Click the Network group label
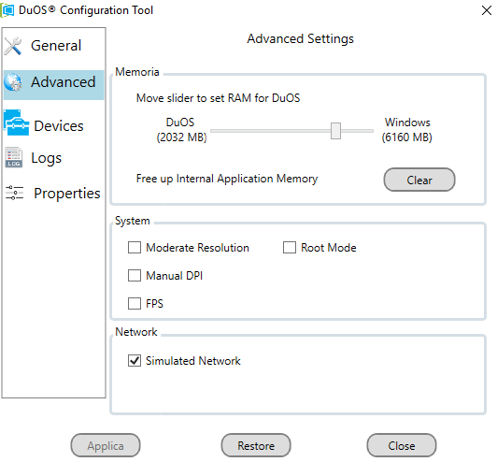Screen dimensions: 497x462 point(136,332)
